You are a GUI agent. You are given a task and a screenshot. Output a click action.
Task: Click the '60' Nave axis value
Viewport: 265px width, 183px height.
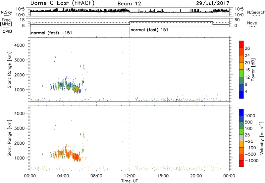tap(237, 20)
